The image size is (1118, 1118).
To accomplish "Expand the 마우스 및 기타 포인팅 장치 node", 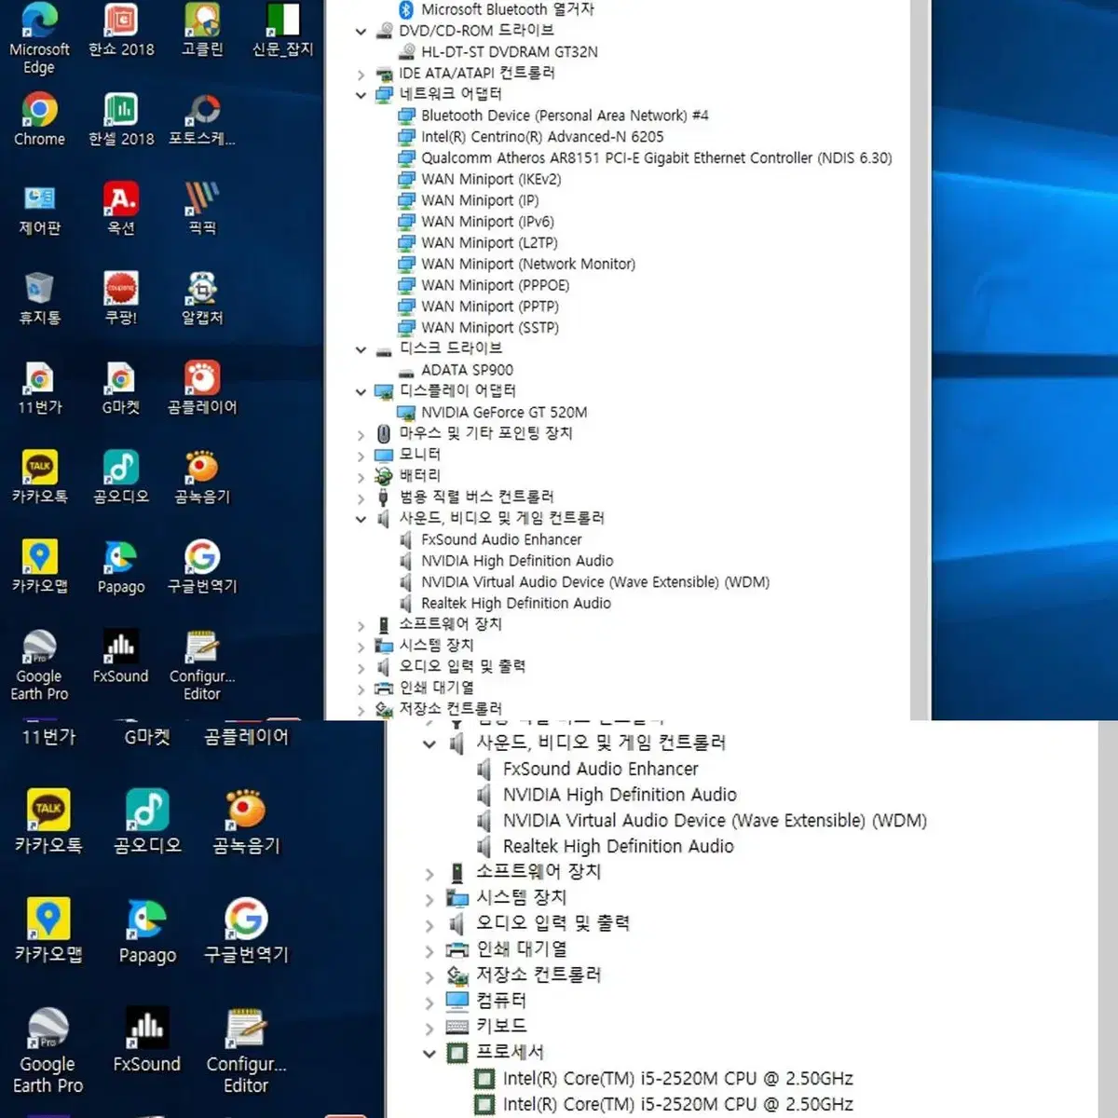I will (361, 434).
